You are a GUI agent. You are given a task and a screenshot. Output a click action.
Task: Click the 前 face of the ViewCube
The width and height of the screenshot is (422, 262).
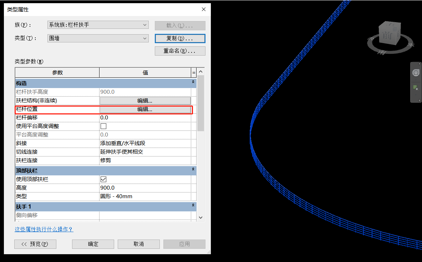387,35
